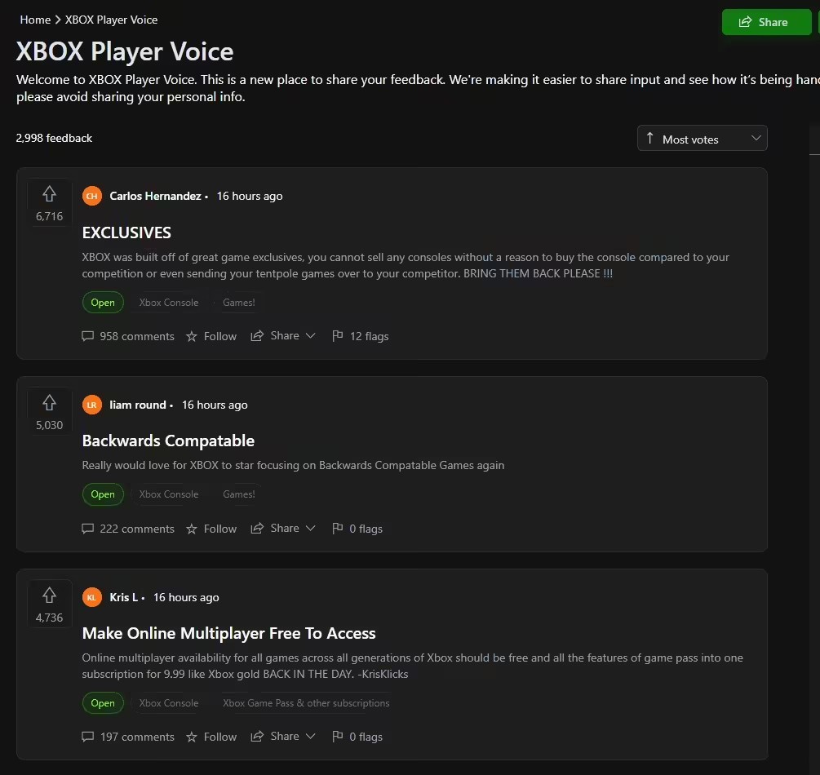Image resolution: width=820 pixels, height=775 pixels.
Task: Click Follow text on Kris L's post
Action: (220, 737)
